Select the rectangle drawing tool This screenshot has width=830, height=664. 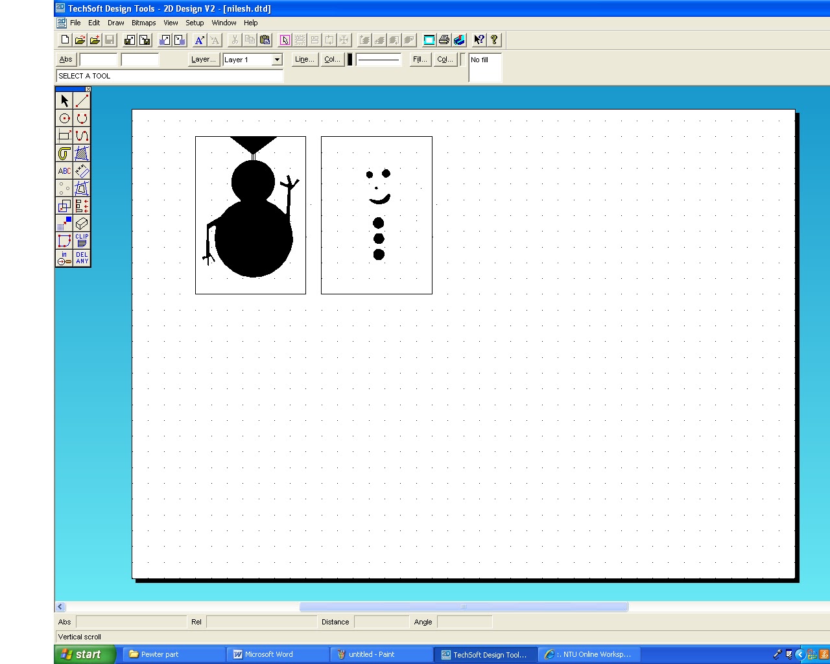(64, 136)
